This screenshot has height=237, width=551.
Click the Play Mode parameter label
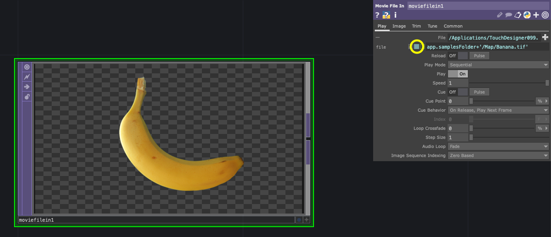click(x=435, y=65)
